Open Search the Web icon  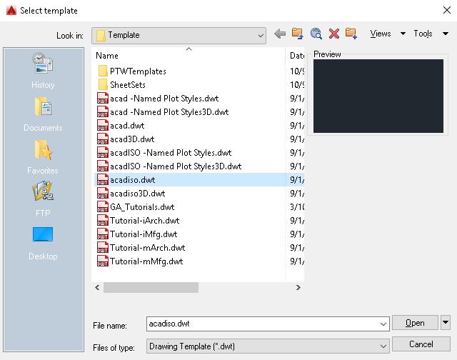click(316, 34)
